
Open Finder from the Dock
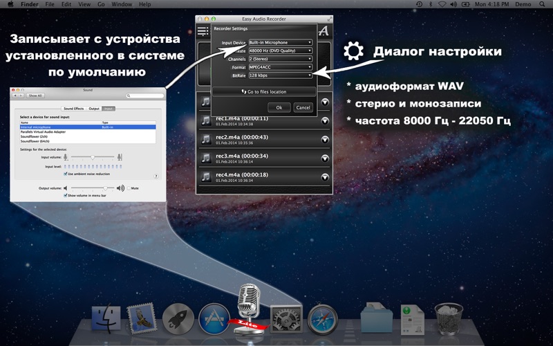(106, 318)
